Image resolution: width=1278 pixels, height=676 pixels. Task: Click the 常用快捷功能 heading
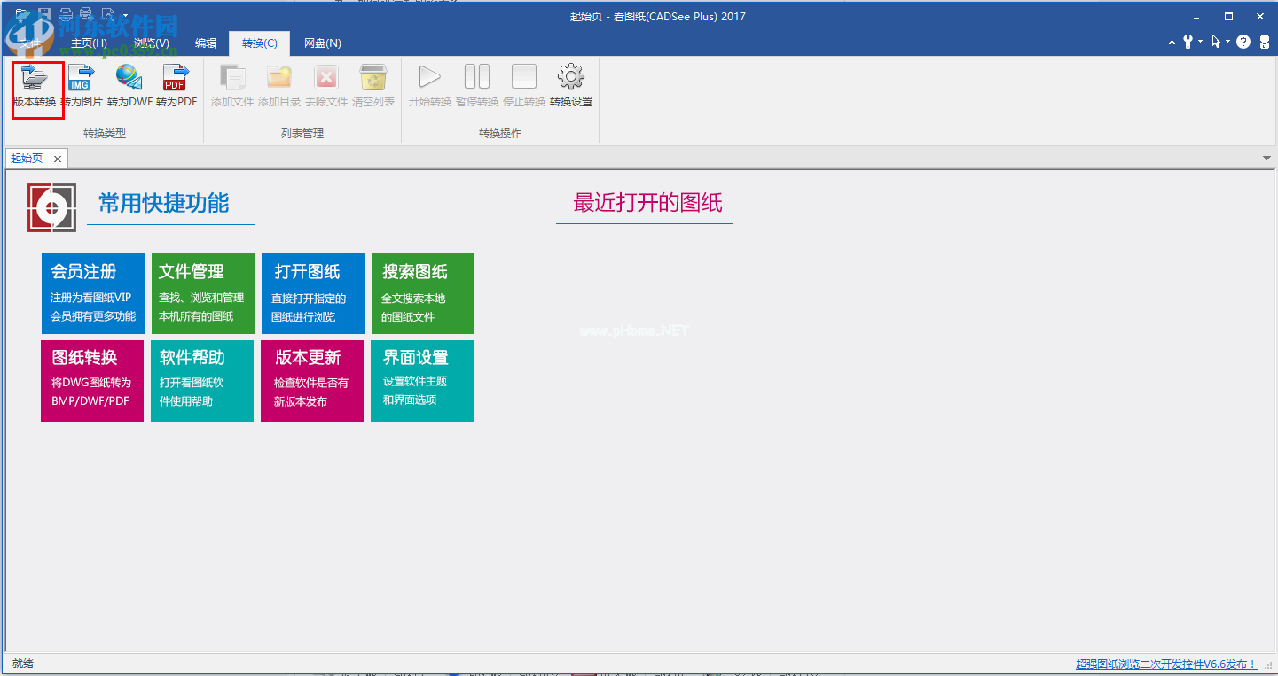(164, 204)
